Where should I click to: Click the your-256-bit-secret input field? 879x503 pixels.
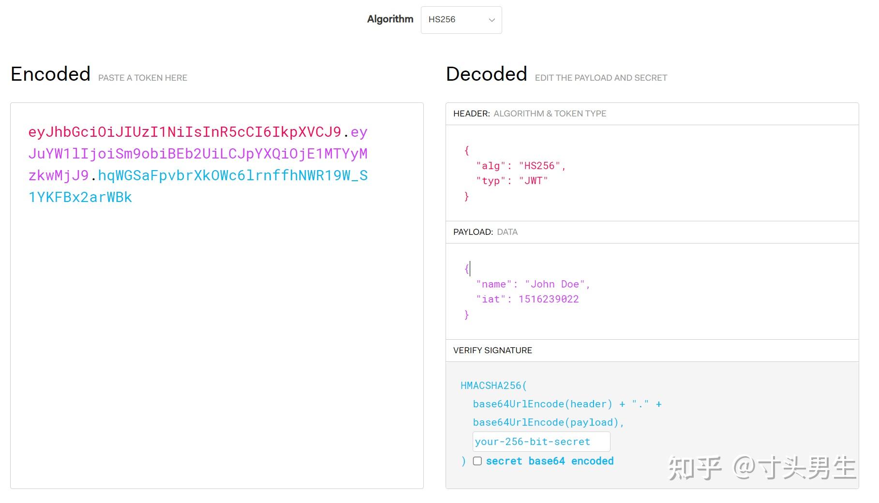(541, 442)
